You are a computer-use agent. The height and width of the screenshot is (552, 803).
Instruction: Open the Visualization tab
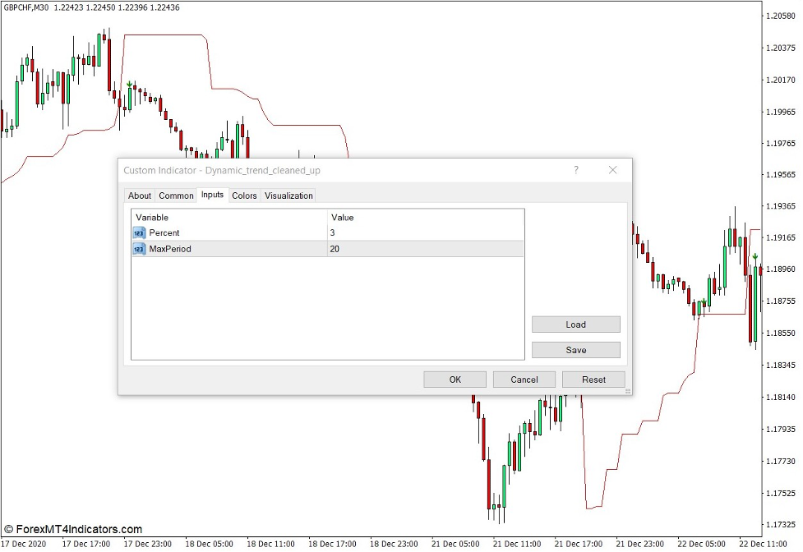click(287, 195)
